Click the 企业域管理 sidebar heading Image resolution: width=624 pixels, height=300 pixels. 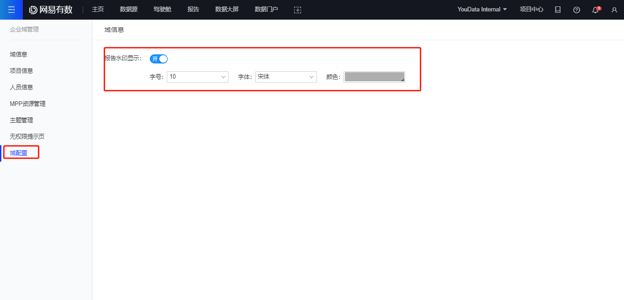tap(25, 30)
